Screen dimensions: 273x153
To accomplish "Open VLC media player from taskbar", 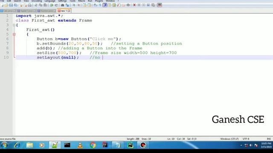I will tap(80, 145).
